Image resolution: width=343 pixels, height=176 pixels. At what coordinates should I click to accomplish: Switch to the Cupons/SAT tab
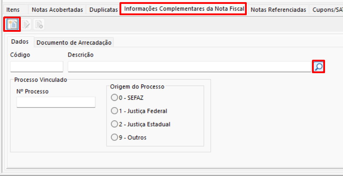click(x=326, y=10)
